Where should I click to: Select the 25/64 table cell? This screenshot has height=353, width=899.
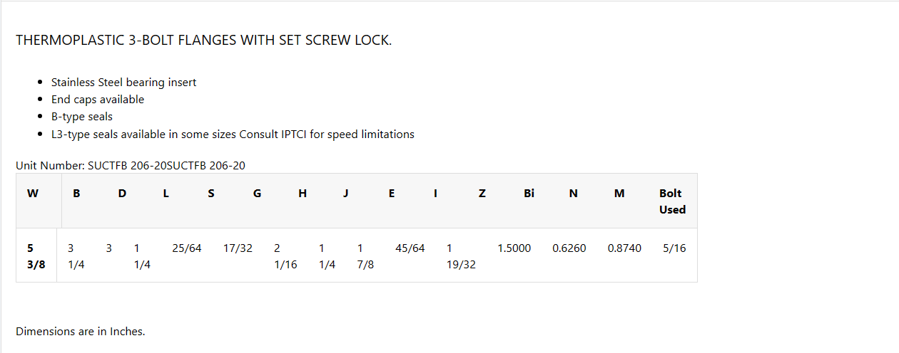click(x=187, y=248)
